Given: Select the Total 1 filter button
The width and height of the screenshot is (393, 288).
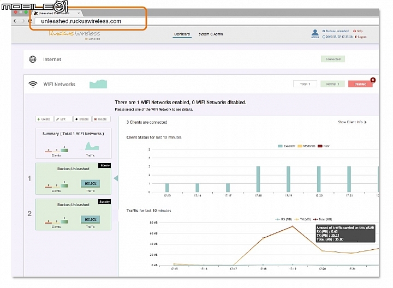Looking at the screenshot, I should pyautogui.click(x=305, y=84).
